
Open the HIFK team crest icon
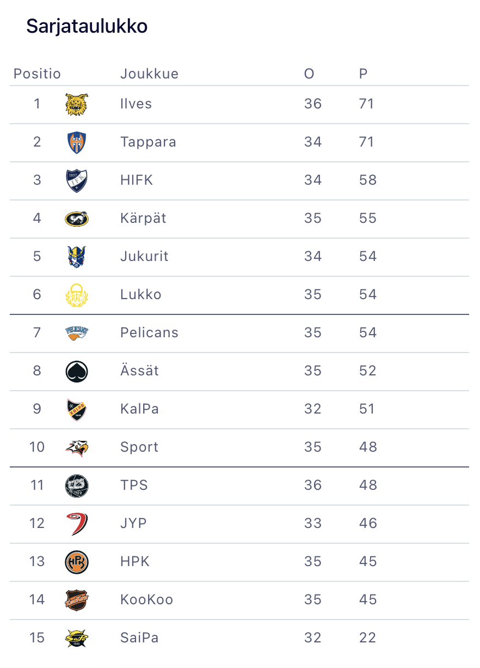point(76,180)
